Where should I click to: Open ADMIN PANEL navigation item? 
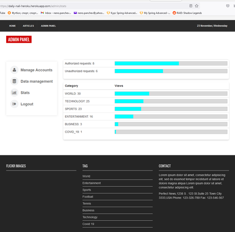pyautogui.click(x=48, y=26)
